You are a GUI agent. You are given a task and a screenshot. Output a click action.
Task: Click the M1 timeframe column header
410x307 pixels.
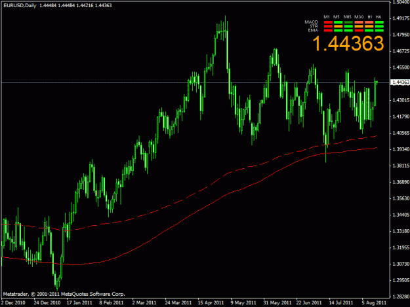pyautogui.click(x=327, y=17)
